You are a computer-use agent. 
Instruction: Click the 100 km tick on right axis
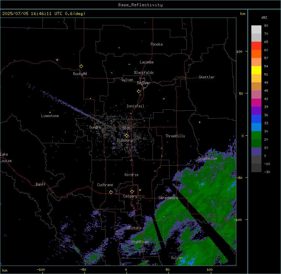239,51
